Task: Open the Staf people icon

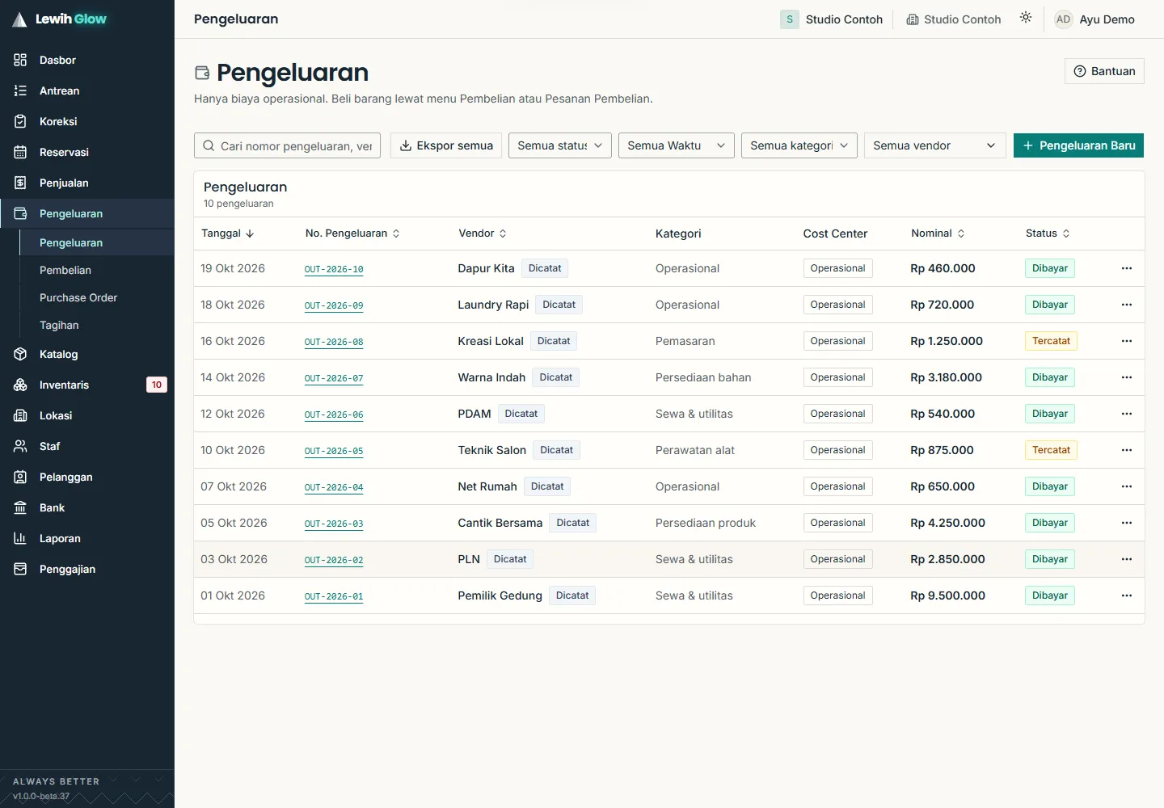Action: (20, 446)
